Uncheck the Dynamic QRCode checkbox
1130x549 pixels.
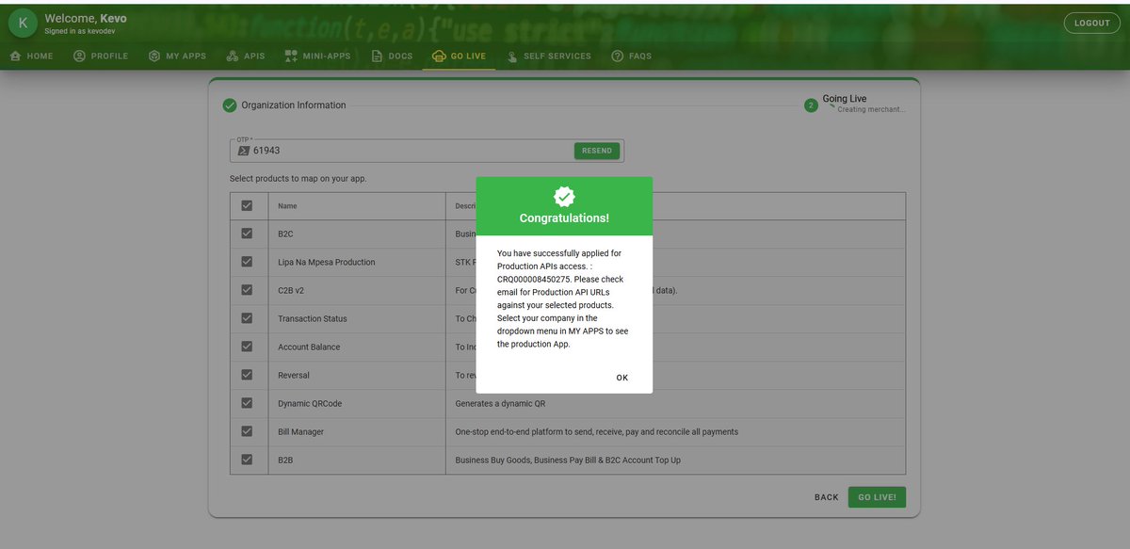[x=247, y=403]
